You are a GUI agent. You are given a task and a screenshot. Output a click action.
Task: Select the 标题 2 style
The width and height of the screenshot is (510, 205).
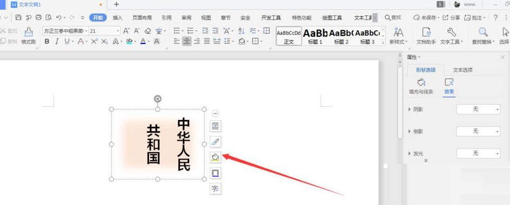(x=341, y=36)
